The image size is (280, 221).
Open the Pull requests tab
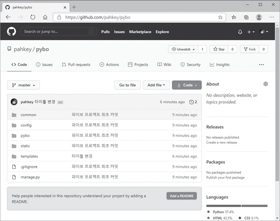[76, 64]
